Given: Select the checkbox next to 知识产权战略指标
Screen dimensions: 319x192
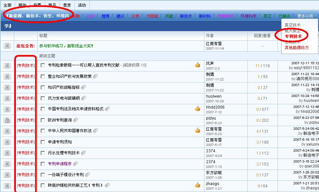Looking at the screenshot, I should pyautogui.click(x=43, y=87).
